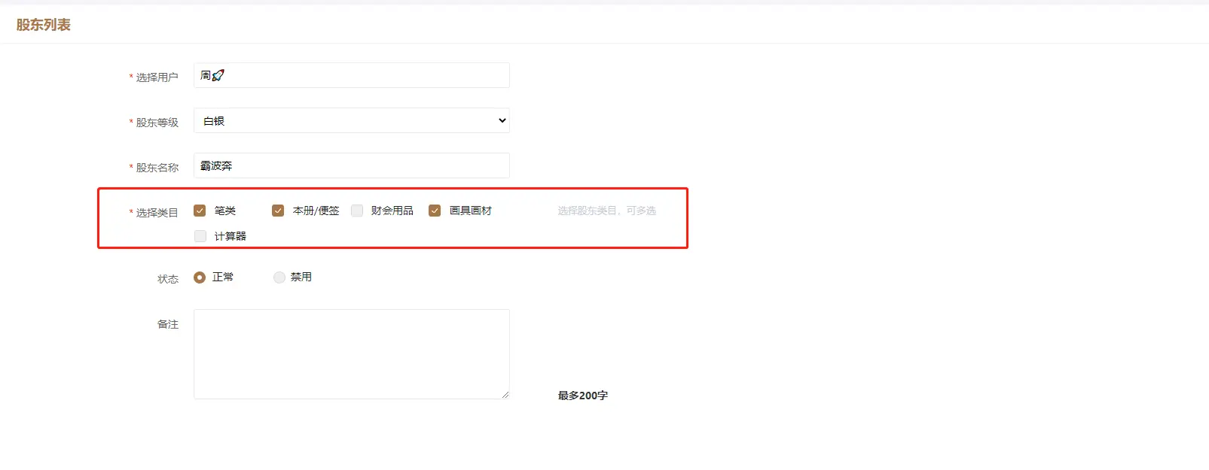The width and height of the screenshot is (1209, 470).
Task: Click inside the 备注 textarea
Action: 351,353
